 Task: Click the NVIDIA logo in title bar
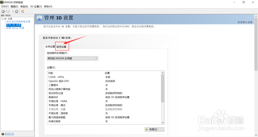(x=2, y=2)
